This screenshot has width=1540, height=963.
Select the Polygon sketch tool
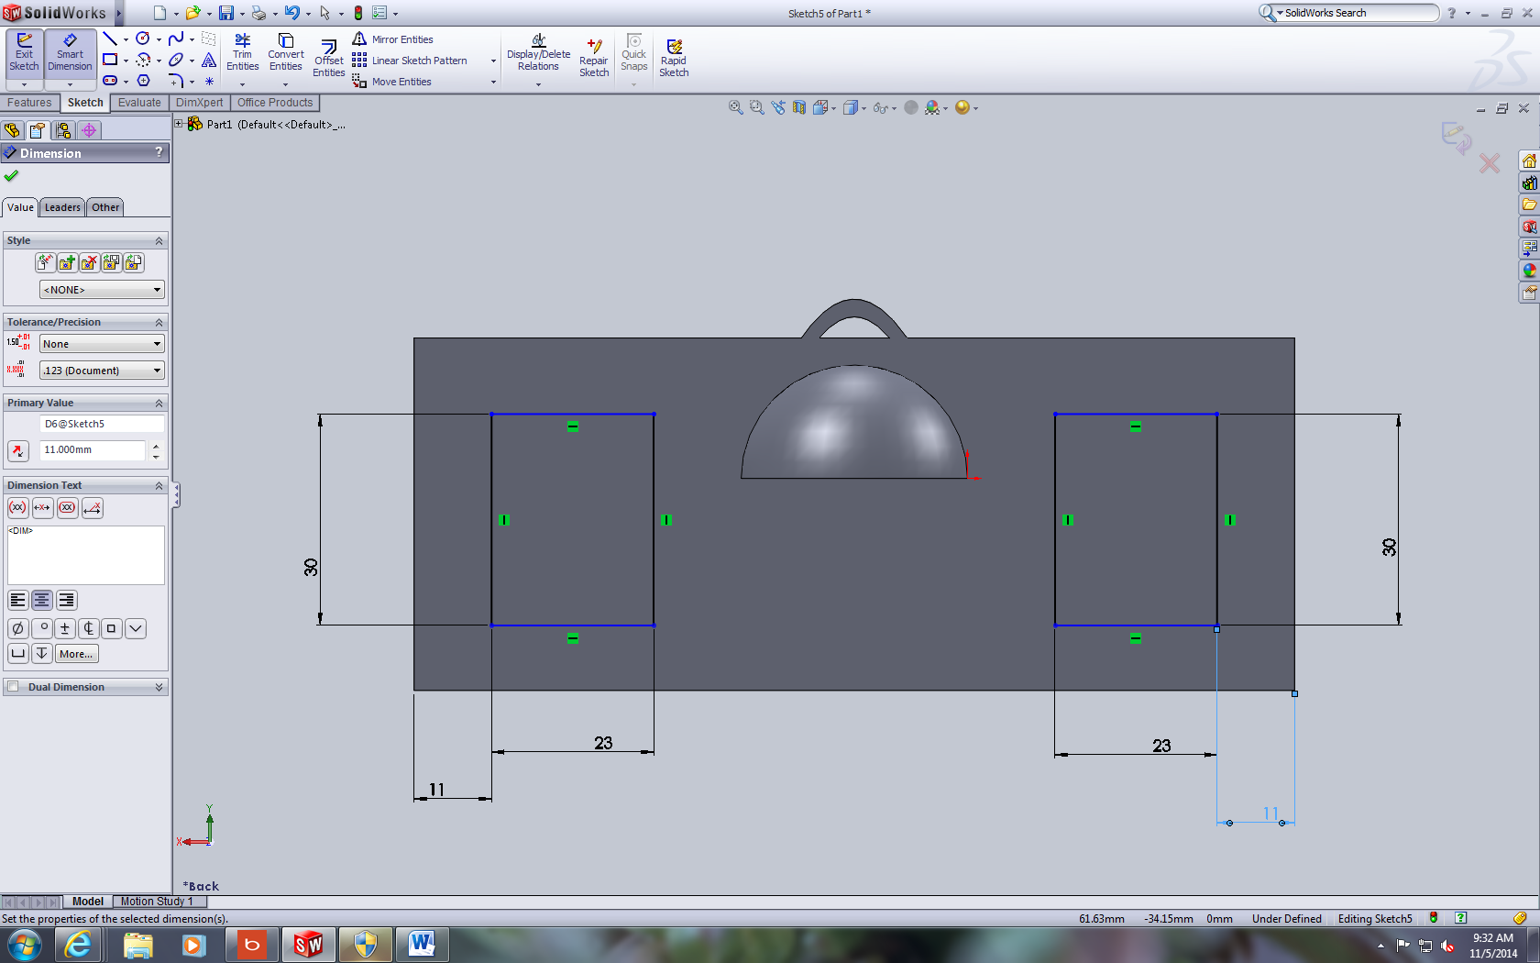click(x=143, y=81)
